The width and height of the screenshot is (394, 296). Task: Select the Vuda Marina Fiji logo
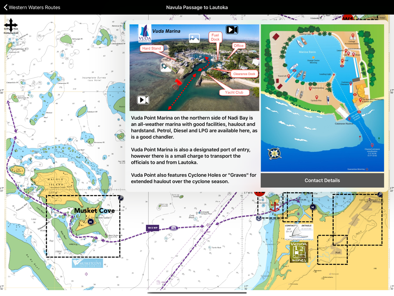point(145,34)
